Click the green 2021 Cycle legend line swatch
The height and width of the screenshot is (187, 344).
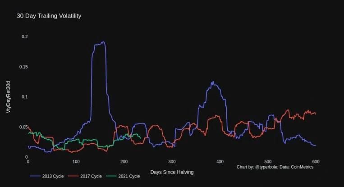[x=111, y=176]
